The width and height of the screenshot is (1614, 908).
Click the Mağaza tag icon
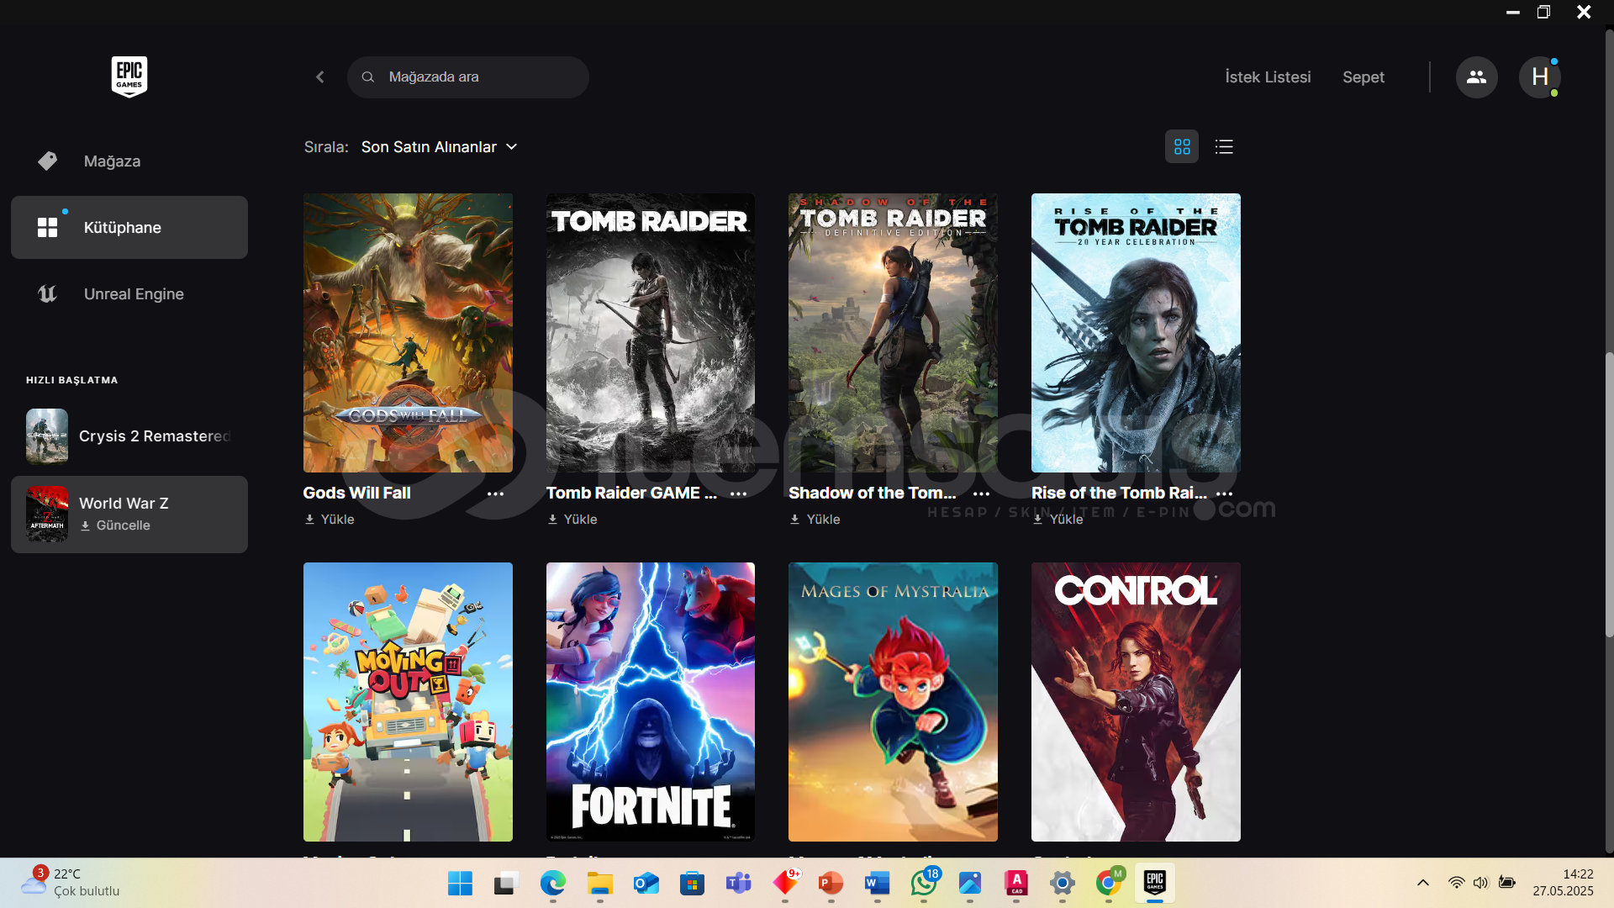click(x=47, y=161)
